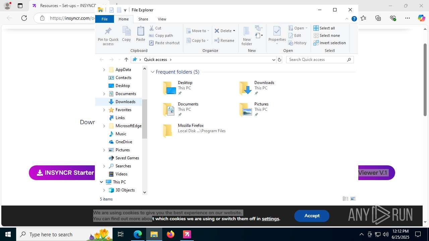Click INSYNCR Starter download button
The width and height of the screenshot is (429, 241).
[x=62, y=173]
